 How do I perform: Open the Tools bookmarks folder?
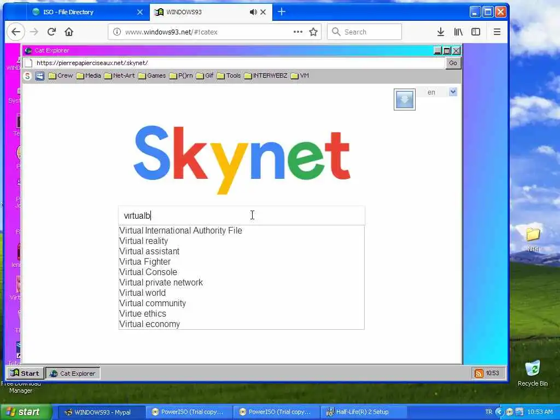coord(229,75)
